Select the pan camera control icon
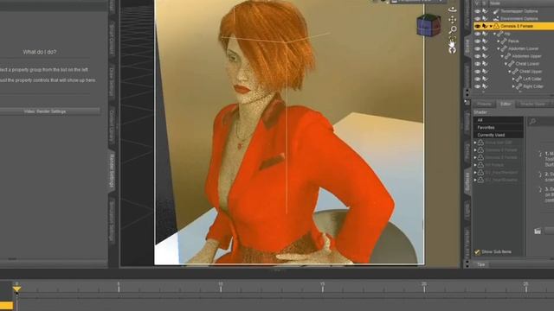Screen dimensions: 554x311 (452, 20)
